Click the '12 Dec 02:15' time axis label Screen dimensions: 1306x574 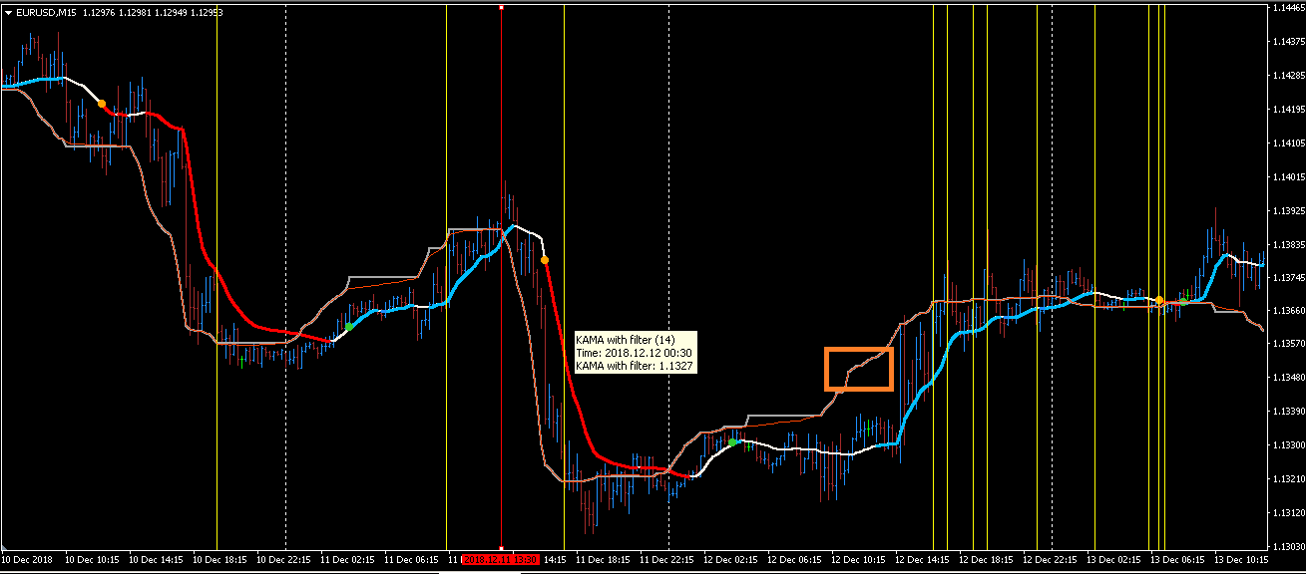[731, 560]
